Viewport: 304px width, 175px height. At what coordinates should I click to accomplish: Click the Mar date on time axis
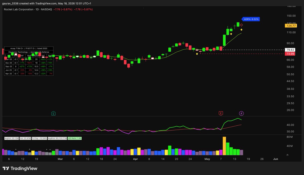(60, 159)
